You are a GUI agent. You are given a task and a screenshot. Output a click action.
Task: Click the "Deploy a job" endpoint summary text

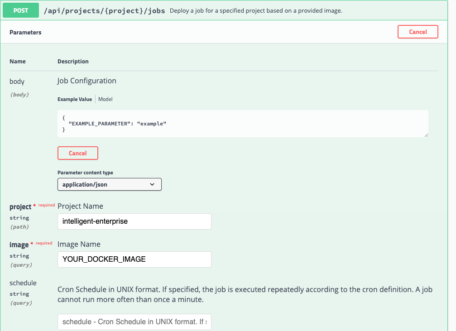[256, 11]
